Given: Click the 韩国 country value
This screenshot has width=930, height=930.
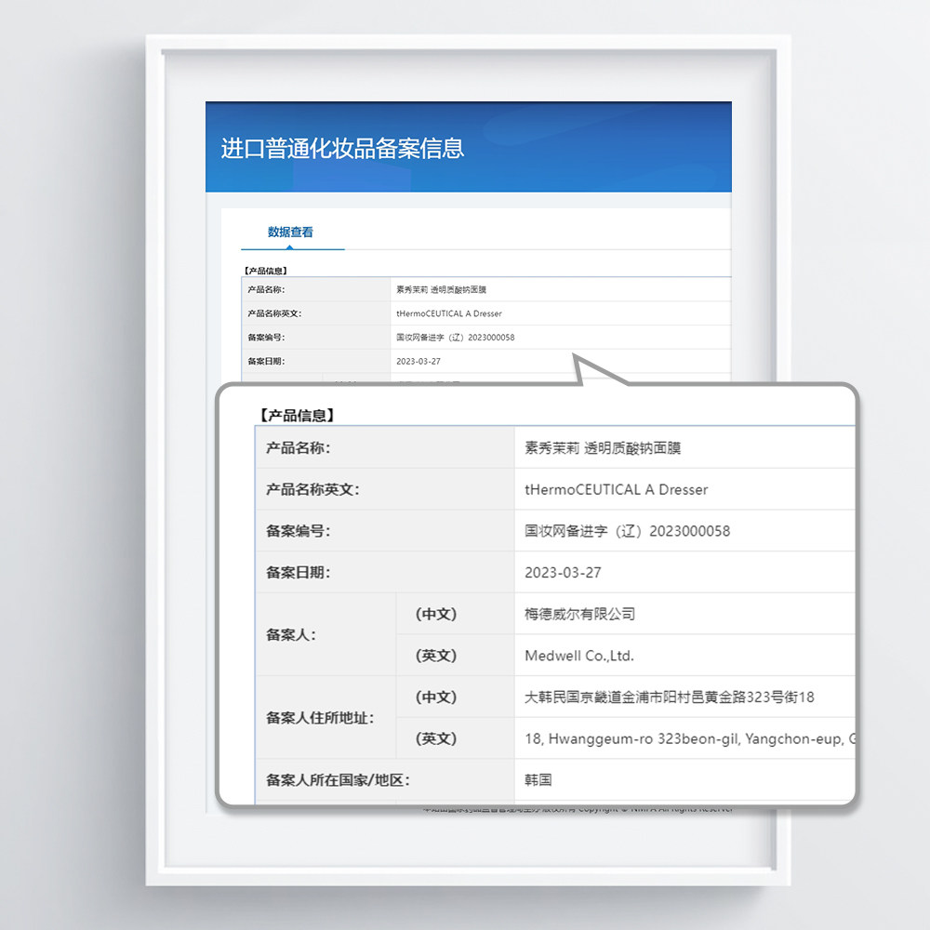Looking at the screenshot, I should click(538, 780).
